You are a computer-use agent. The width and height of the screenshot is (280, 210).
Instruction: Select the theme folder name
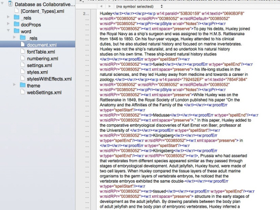33,86
